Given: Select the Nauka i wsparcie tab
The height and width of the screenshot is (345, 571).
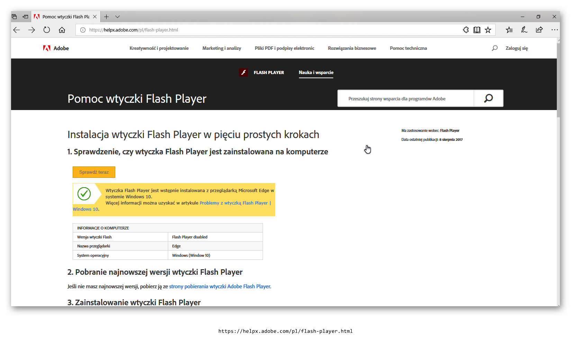Looking at the screenshot, I should pos(316,72).
